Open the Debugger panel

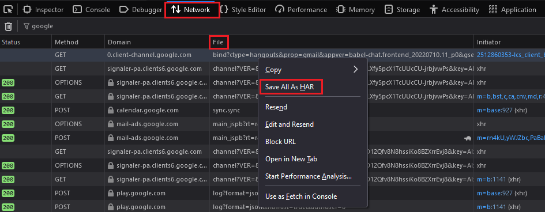tap(140, 10)
